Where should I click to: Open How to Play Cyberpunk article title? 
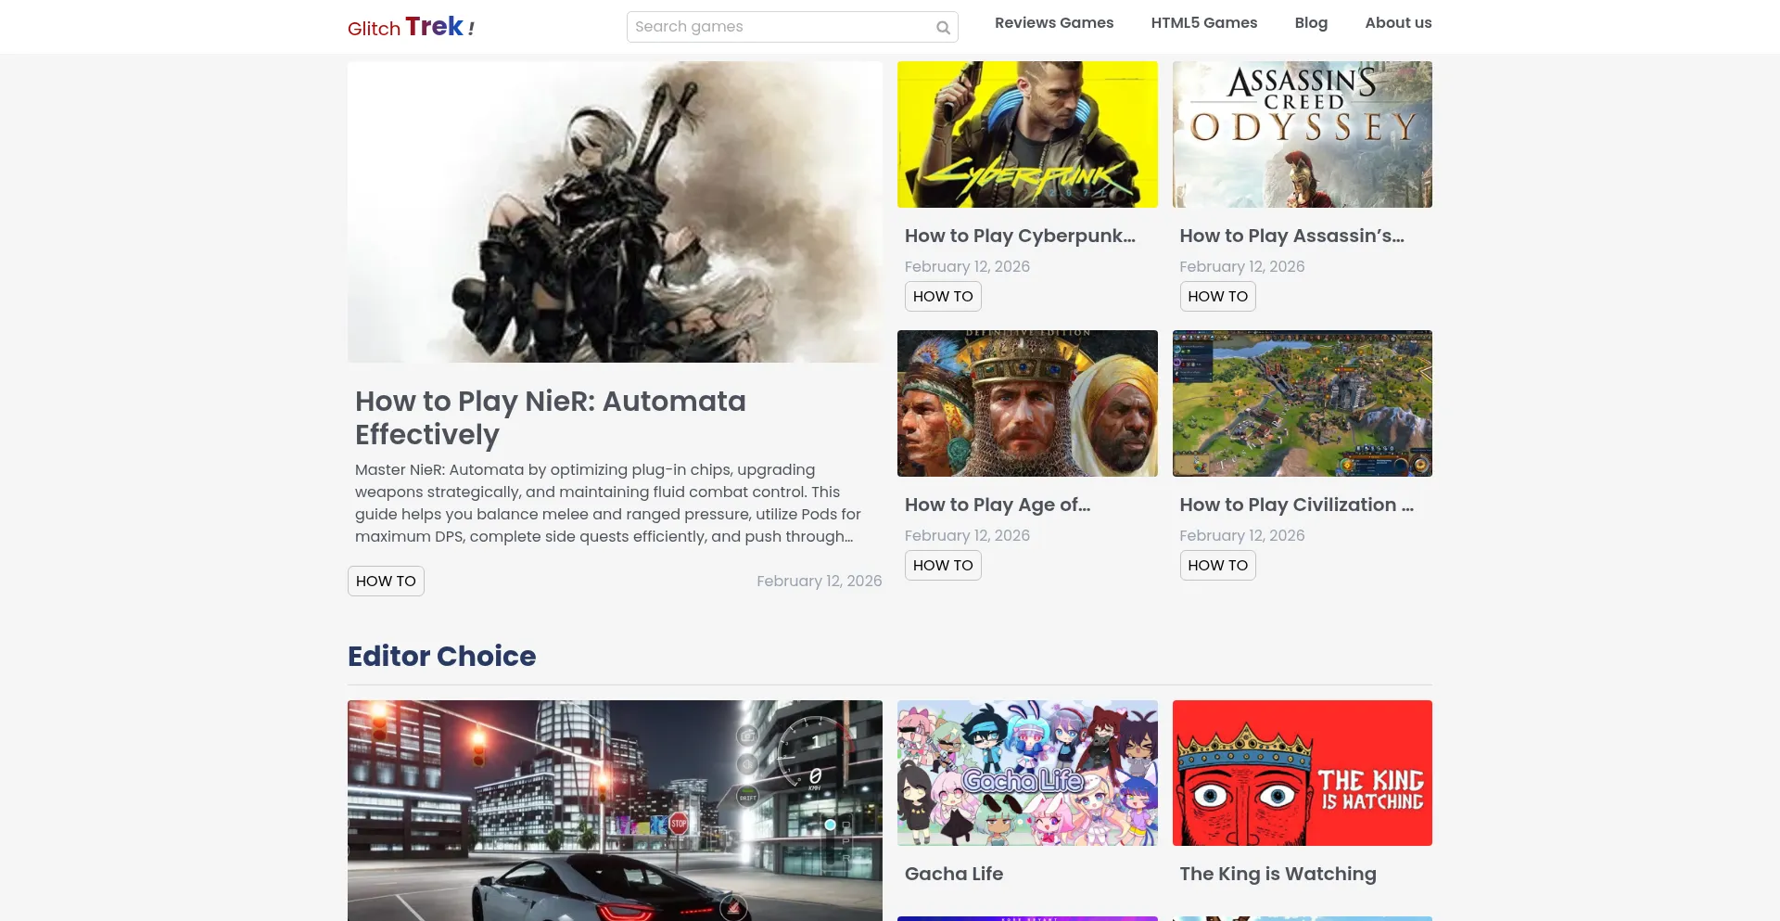pos(1020,236)
